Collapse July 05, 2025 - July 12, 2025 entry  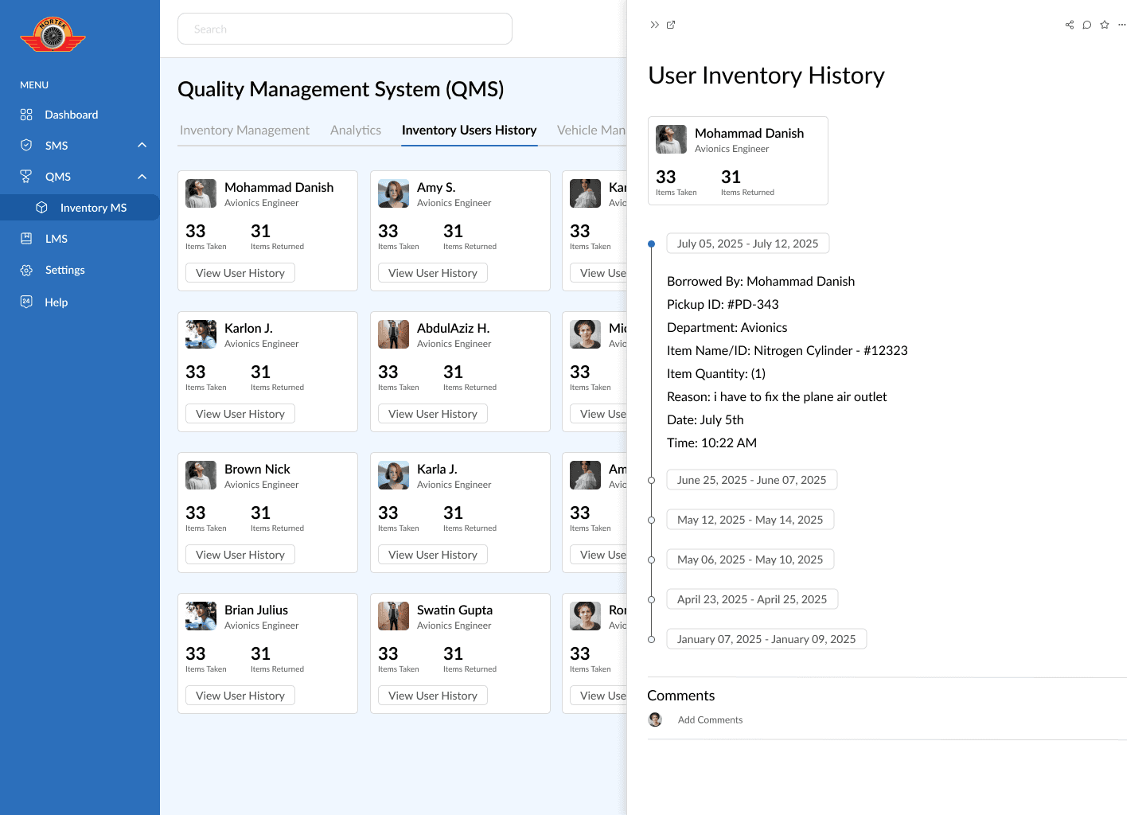pos(747,244)
